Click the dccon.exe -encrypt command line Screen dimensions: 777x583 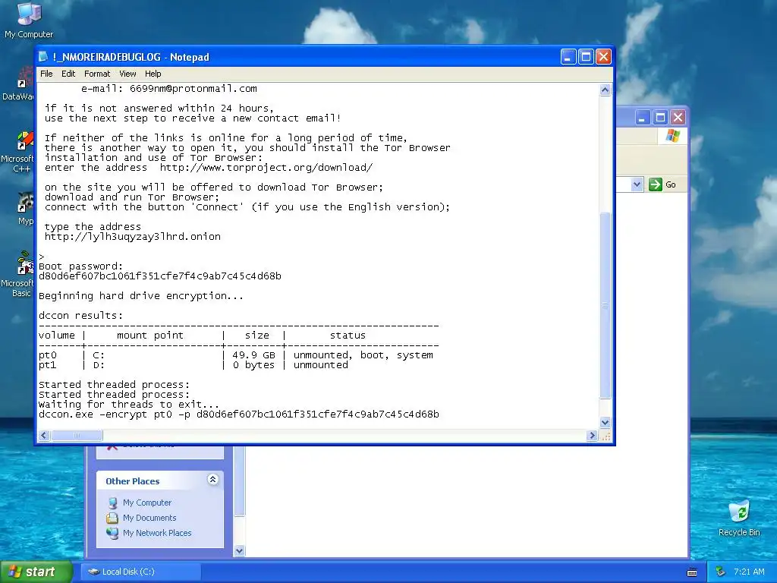(x=239, y=414)
